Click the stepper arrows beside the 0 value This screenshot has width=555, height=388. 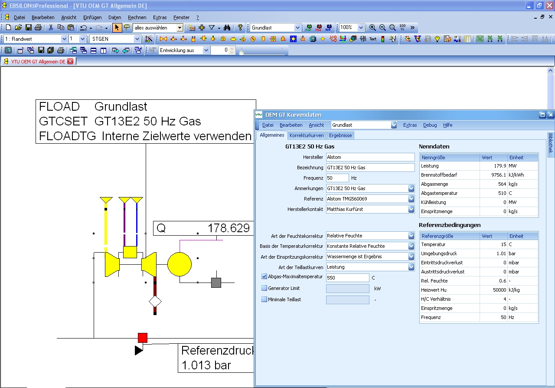point(232,50)
